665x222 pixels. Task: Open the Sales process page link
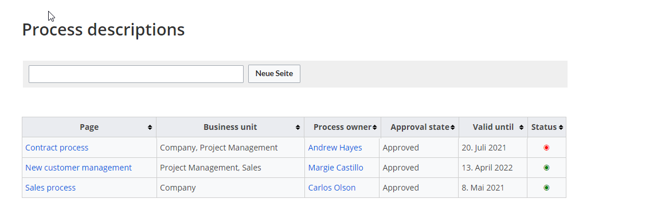click(x=50, y=188)
